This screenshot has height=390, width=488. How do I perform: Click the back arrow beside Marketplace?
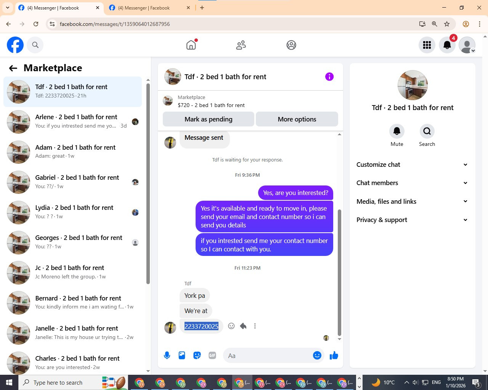[x=13, y=68]
